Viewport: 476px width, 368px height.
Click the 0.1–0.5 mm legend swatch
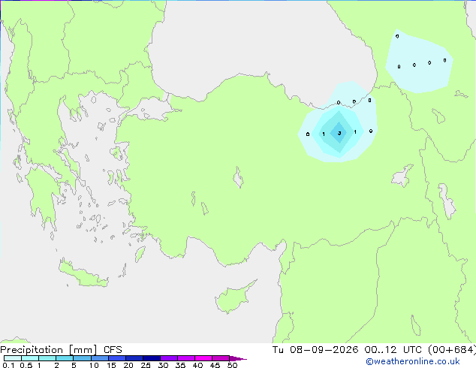tap(13, 358)
